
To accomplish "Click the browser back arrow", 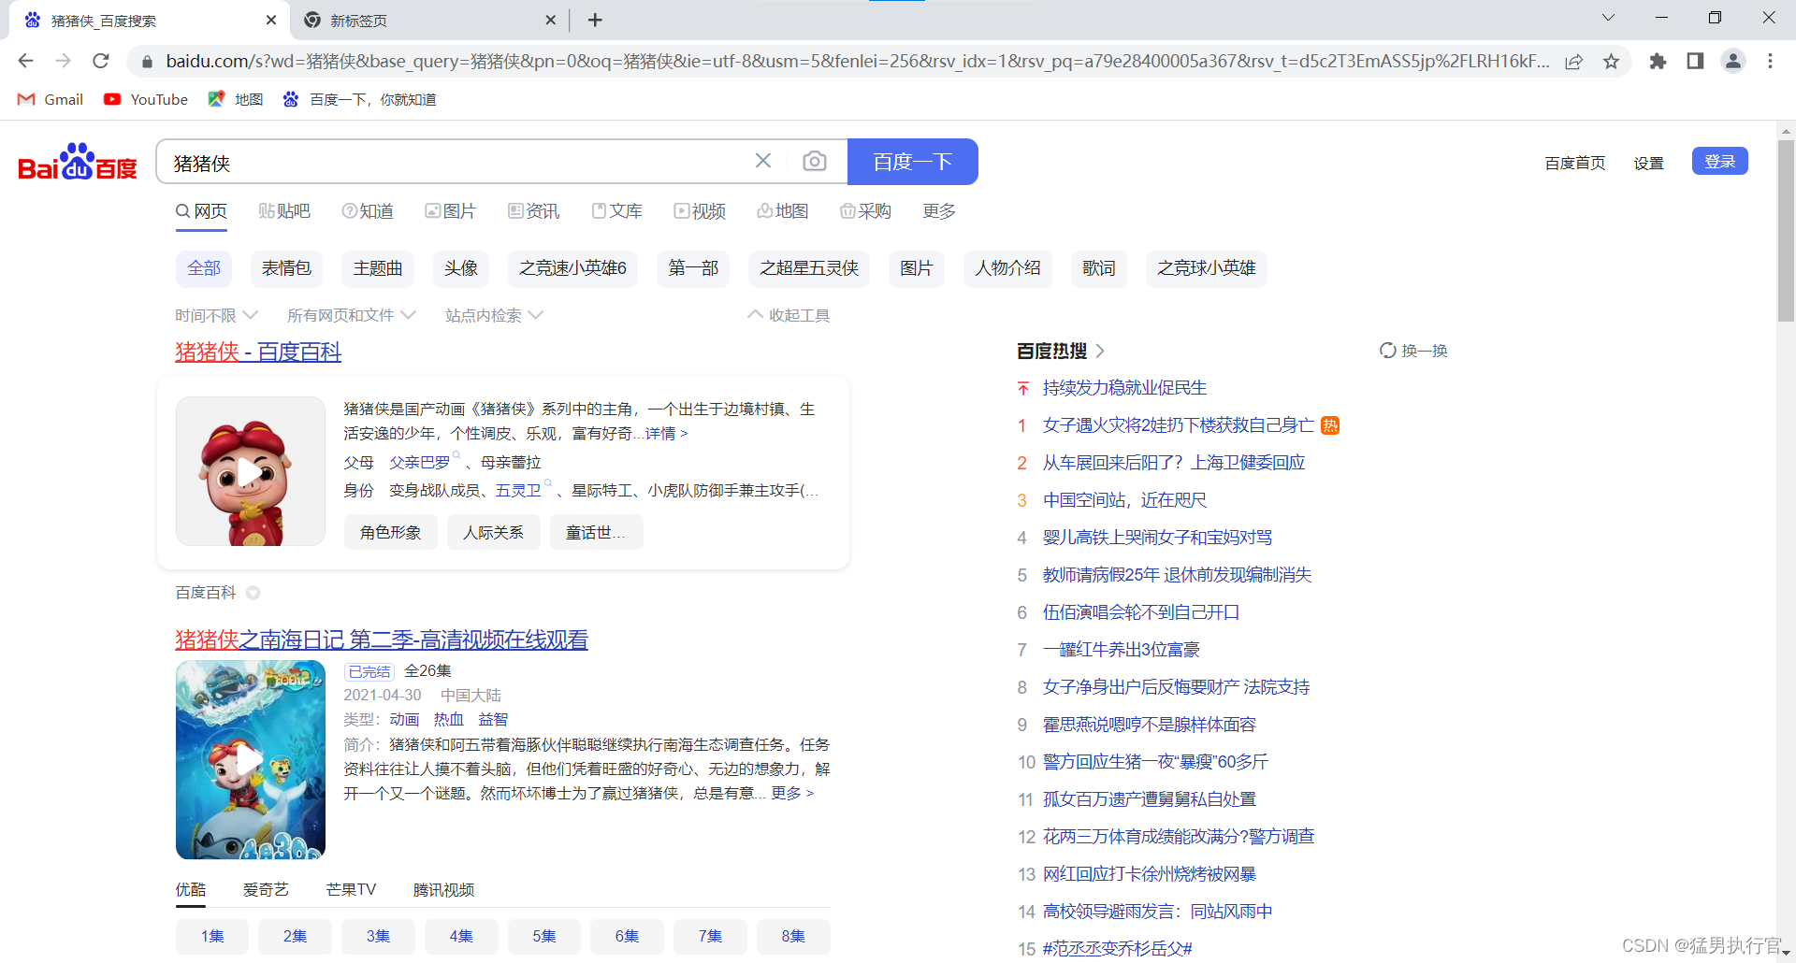I will pos(25,61).
